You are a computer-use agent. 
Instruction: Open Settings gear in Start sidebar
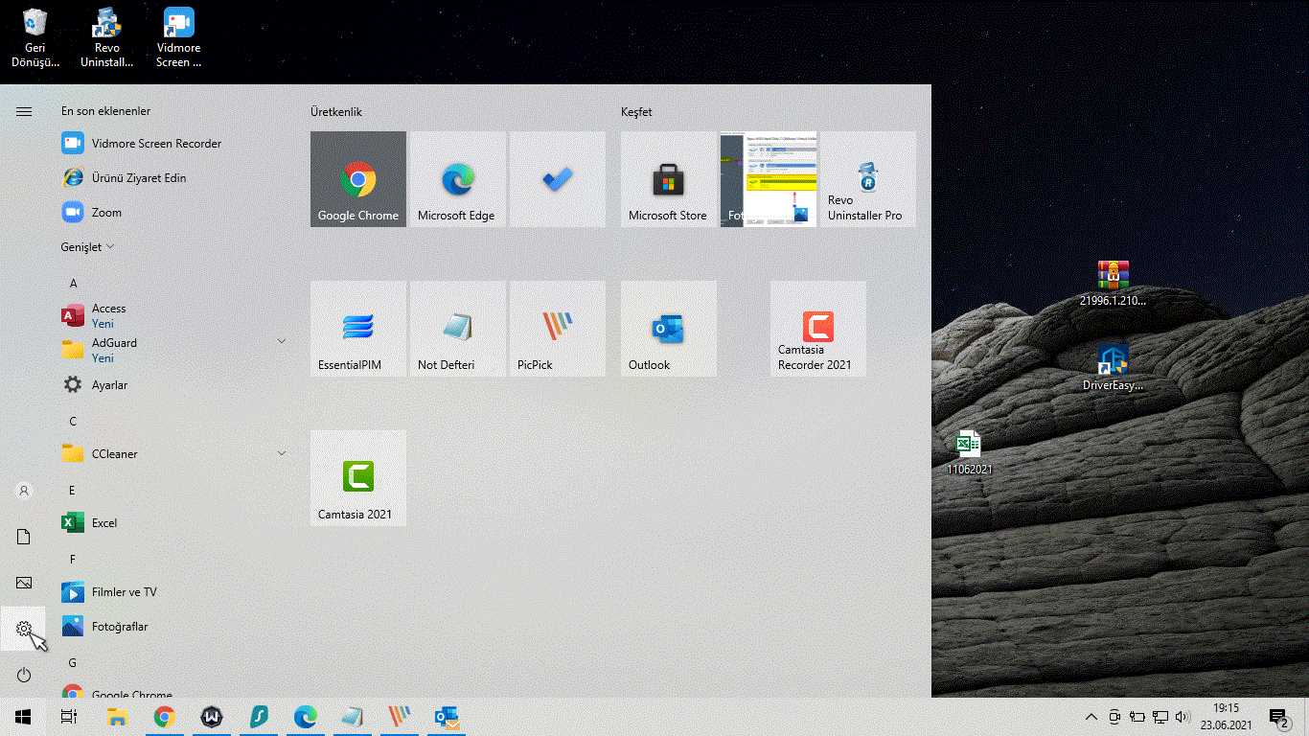[24, 629]
